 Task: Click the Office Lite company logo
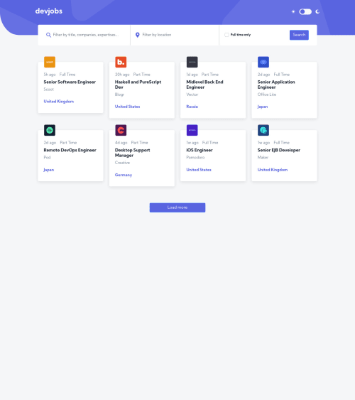(263, 62)
